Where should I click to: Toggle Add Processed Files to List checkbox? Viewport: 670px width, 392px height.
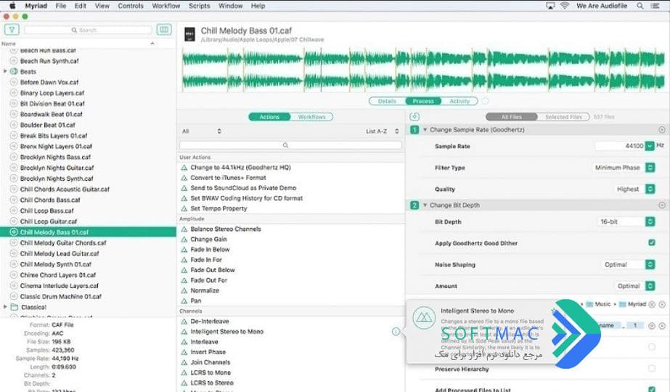(x=652, y=389)
